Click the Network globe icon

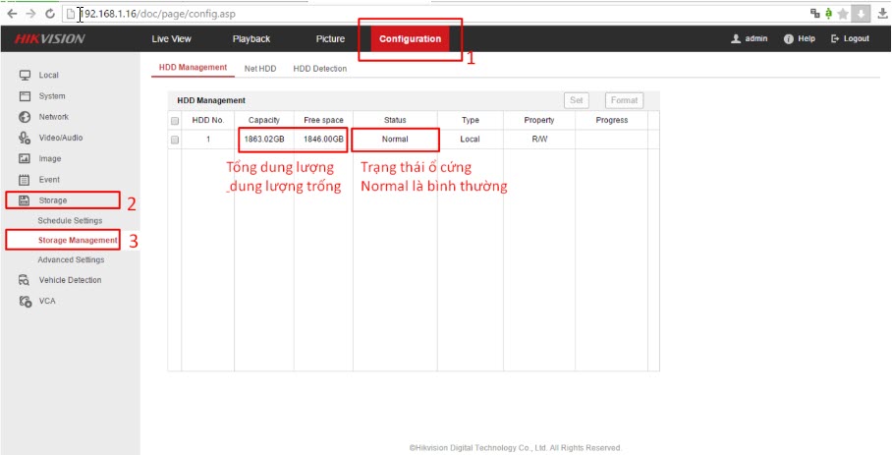(x=25, y=117)
